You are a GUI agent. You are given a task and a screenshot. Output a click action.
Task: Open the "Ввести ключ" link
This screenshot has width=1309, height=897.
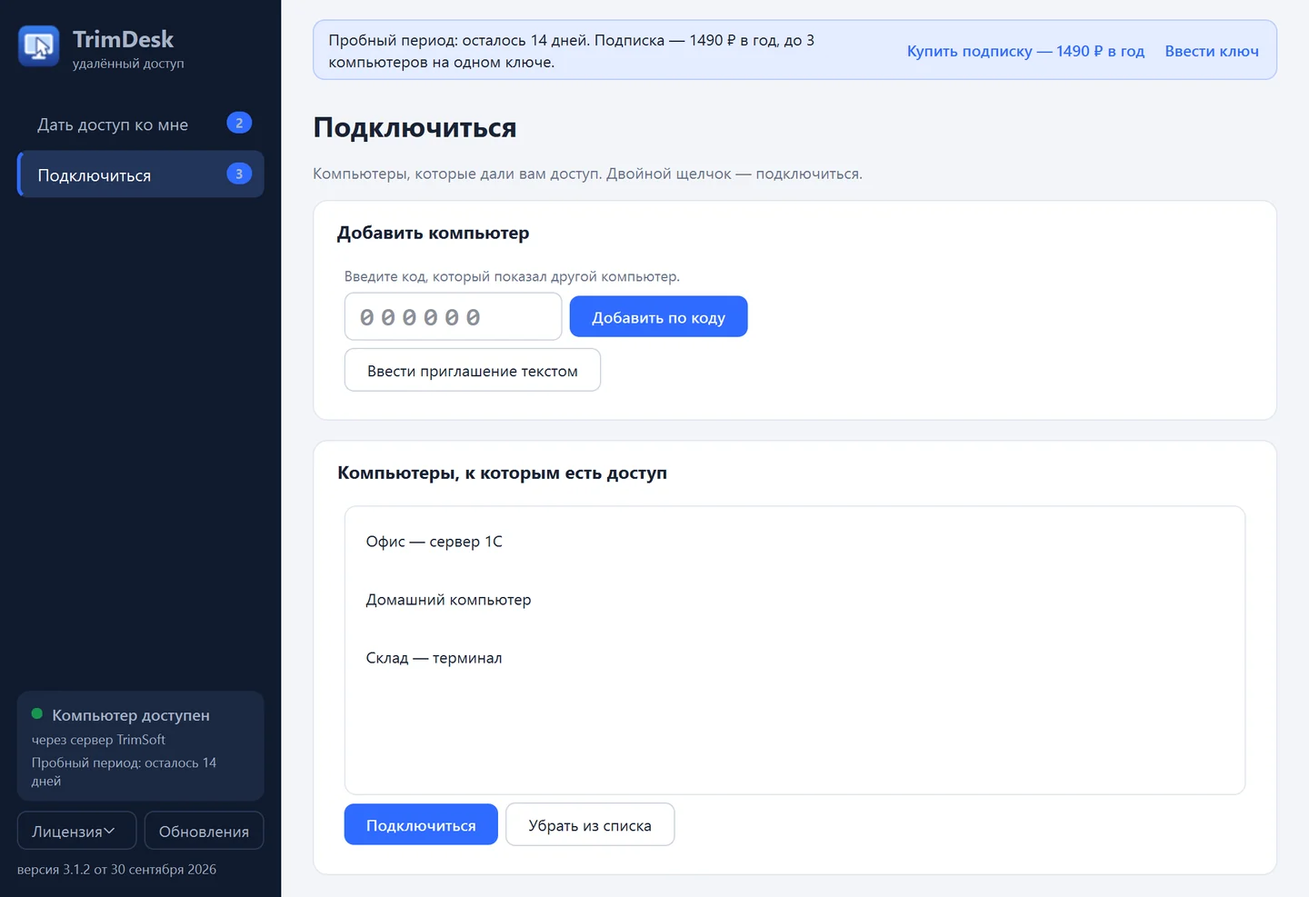(1212, 51)
